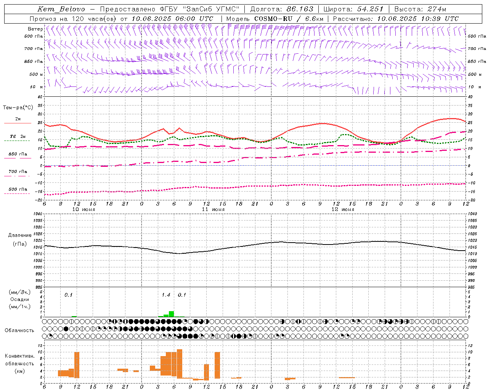Click the "500 м" wind level label at left

pos(36,74)
